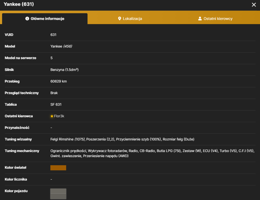Click the person icon beside Ostatni kierowcy

[x=200, y=18]
